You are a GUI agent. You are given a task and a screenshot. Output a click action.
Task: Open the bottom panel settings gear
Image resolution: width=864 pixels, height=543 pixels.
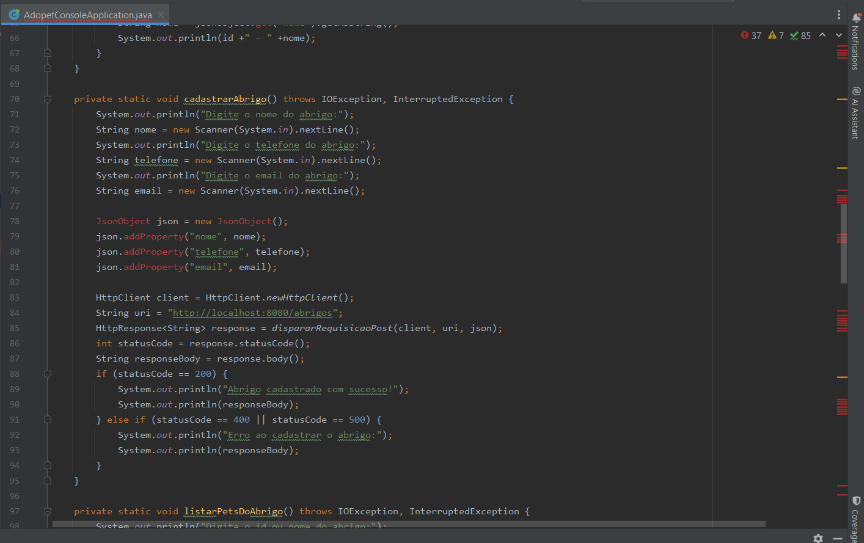click(818, 538)
